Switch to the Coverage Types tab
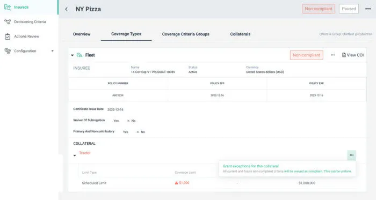Screen dimensions: 376x200 click(x=126, y=34)
